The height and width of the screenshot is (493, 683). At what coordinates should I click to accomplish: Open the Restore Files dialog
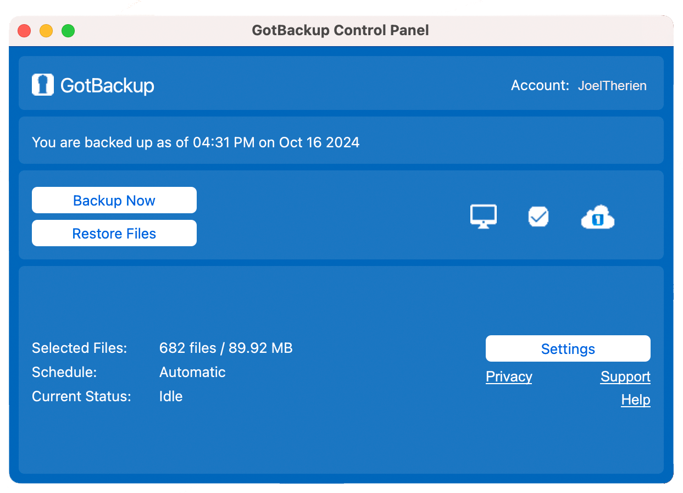coord(114,233)
